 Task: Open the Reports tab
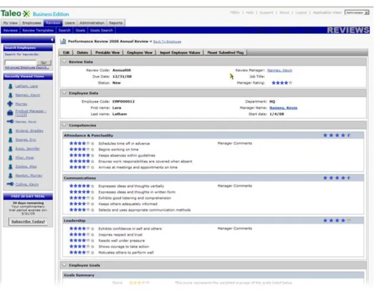tap(116, 23)
